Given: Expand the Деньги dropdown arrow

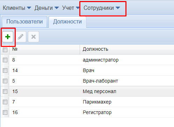Looking at the screenshot, I should click(x=57, y=8).
